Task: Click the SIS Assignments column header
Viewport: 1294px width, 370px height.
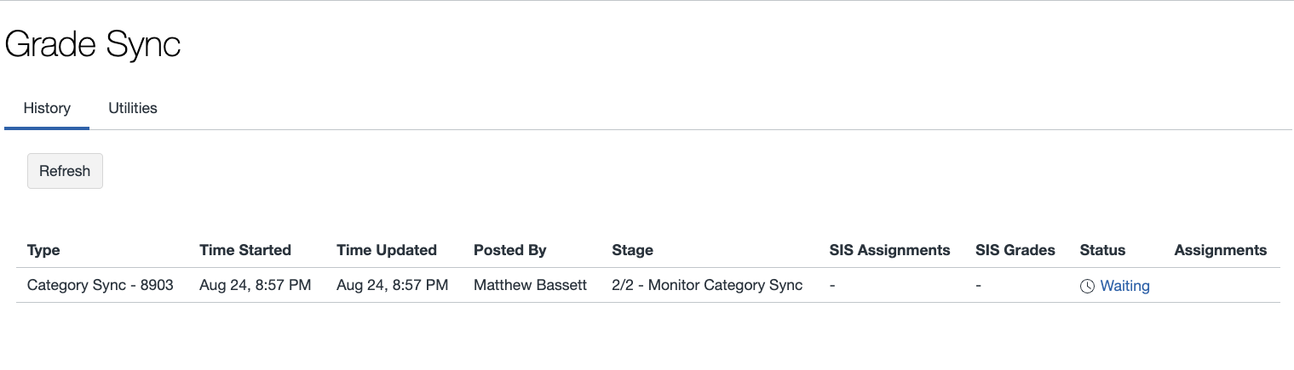Action: pyautogui.click(x=889, y=250)
